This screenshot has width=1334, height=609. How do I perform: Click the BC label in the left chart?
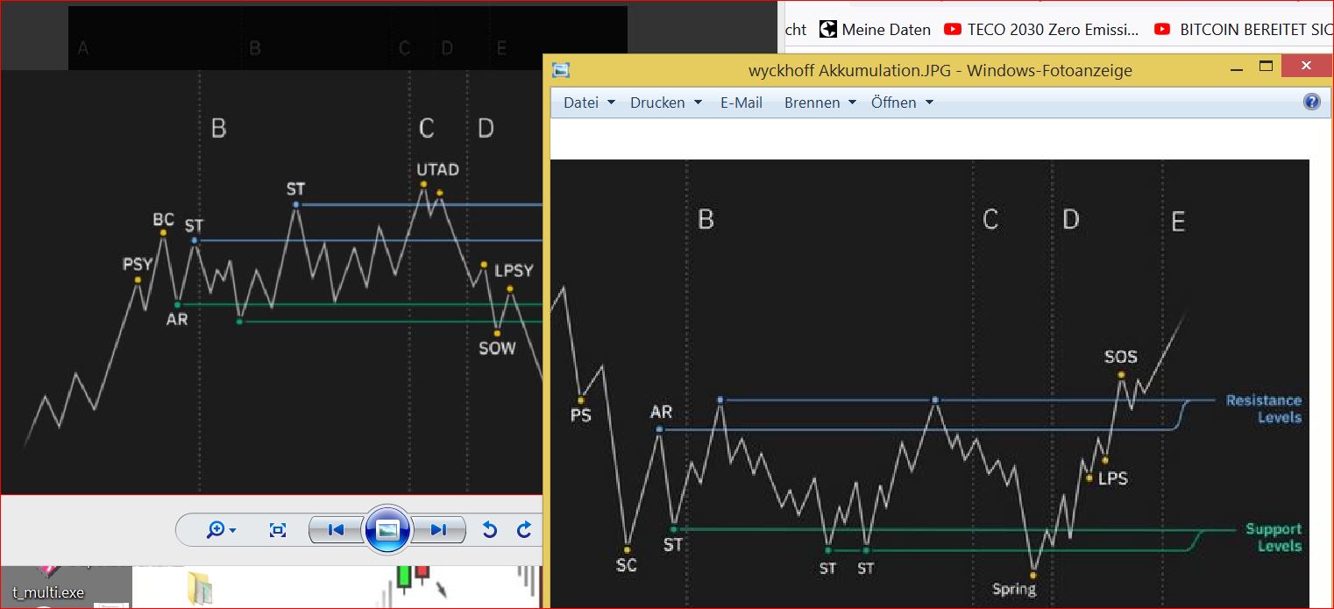tap(164, 219)
